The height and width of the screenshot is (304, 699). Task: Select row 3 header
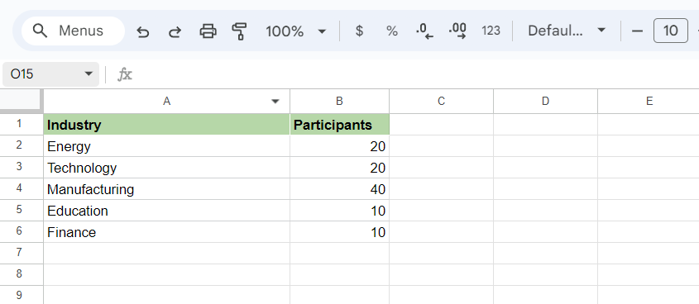click(22, 168)
